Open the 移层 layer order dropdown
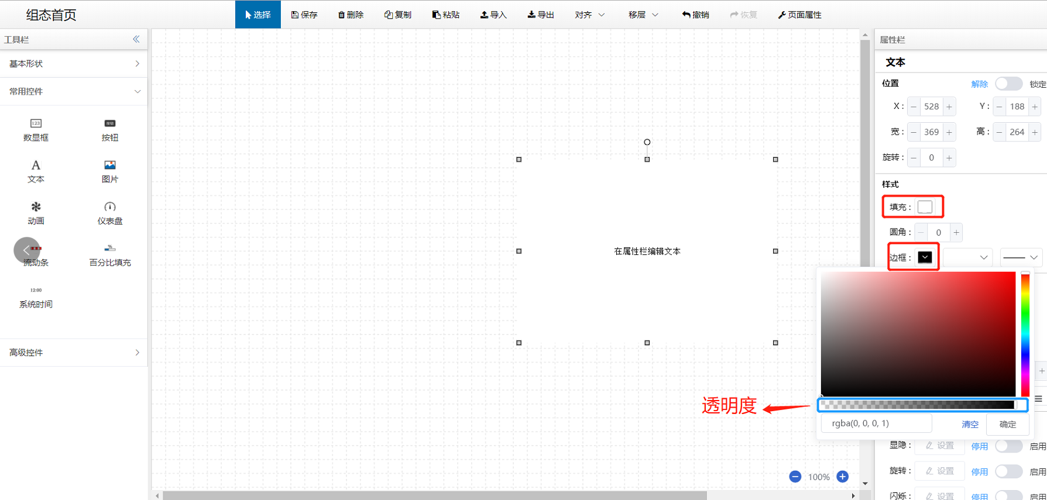 [x=643, y=15]
